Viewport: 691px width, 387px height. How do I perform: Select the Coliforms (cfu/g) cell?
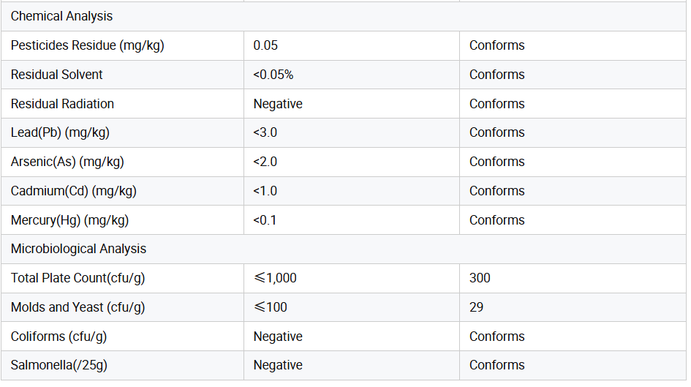58,337
